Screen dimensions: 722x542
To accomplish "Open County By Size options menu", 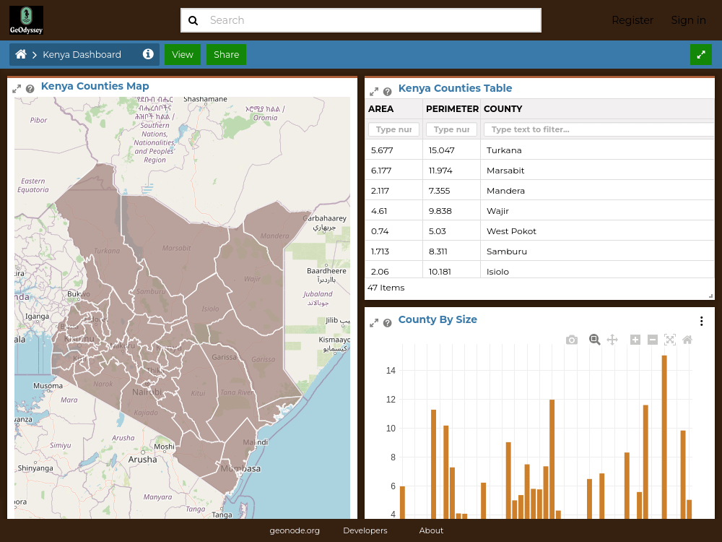I will pos(701,322).
